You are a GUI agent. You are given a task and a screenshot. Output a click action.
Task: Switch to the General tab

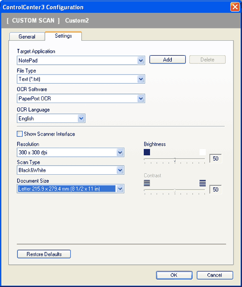27,36
